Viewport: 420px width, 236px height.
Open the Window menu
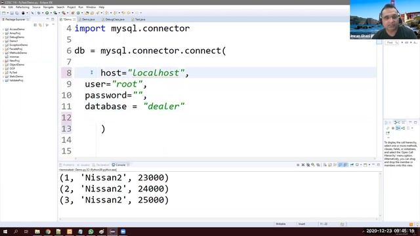click(x=91, y=7)
